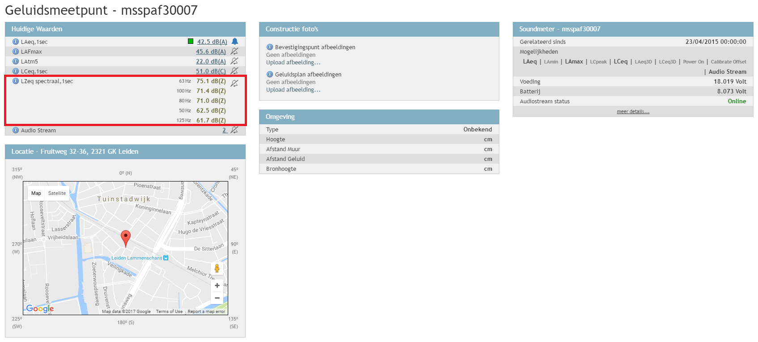
Task: Zoom in on the map
Action: click(217, 286)
